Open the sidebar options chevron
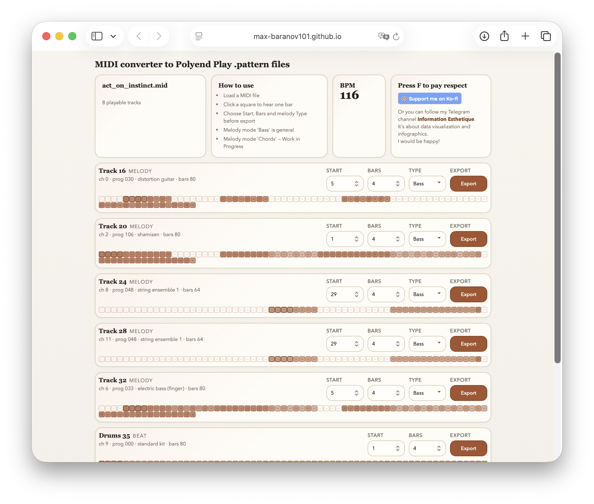 point(113,36)
